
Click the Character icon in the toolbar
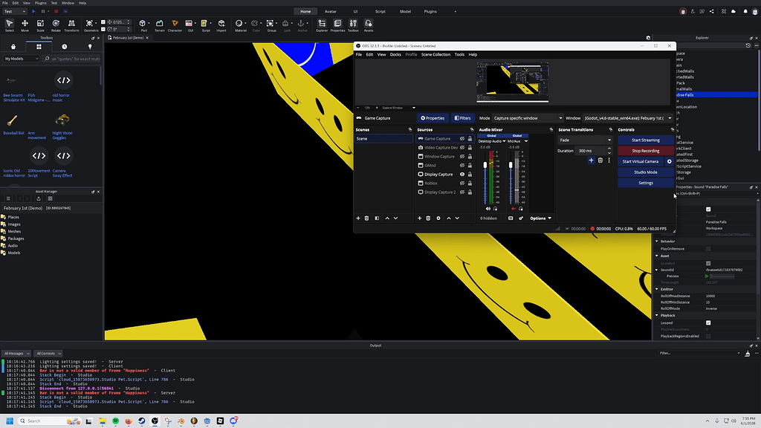pyautogui.click(x=175, y=25)
